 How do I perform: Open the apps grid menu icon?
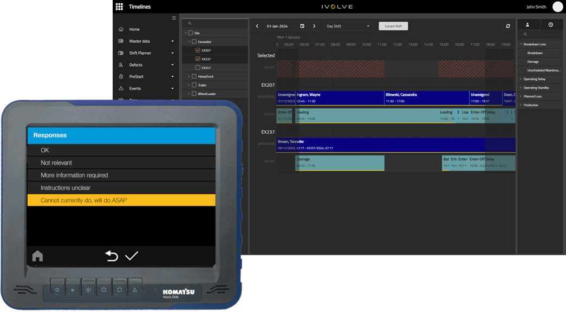(119, 6)
